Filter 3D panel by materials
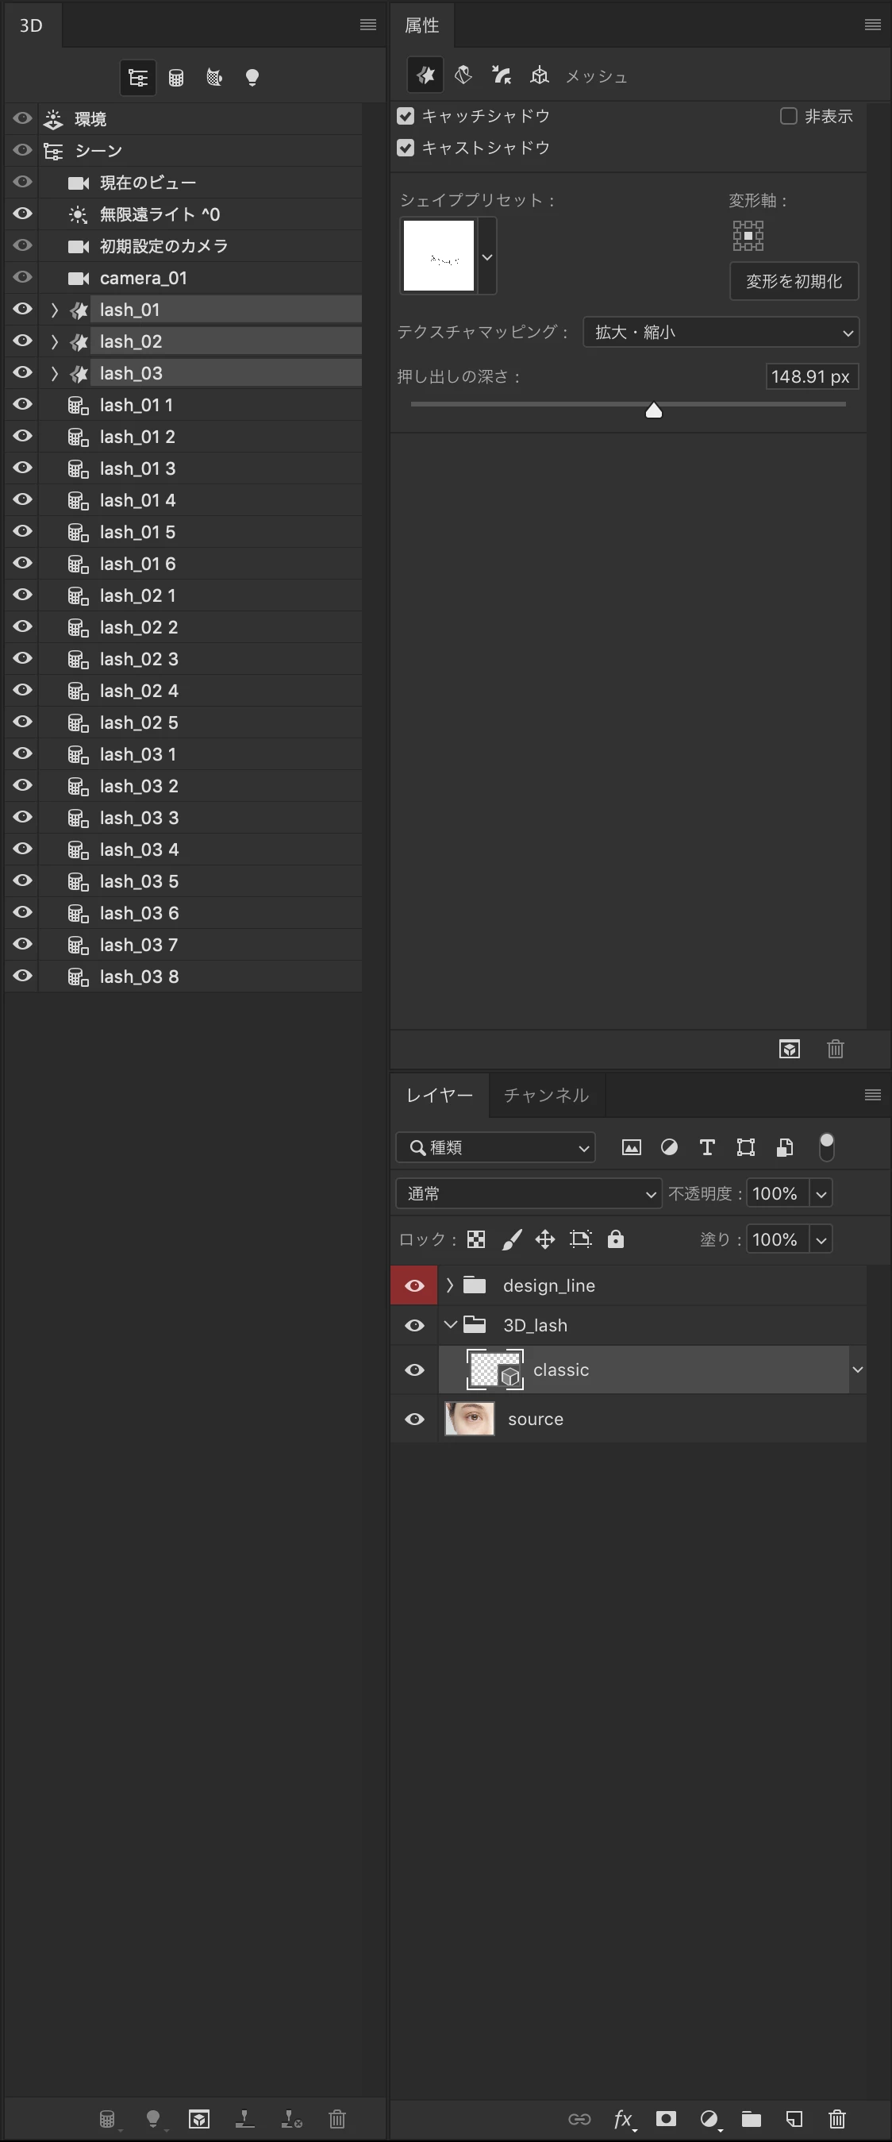 click(214, 78)
